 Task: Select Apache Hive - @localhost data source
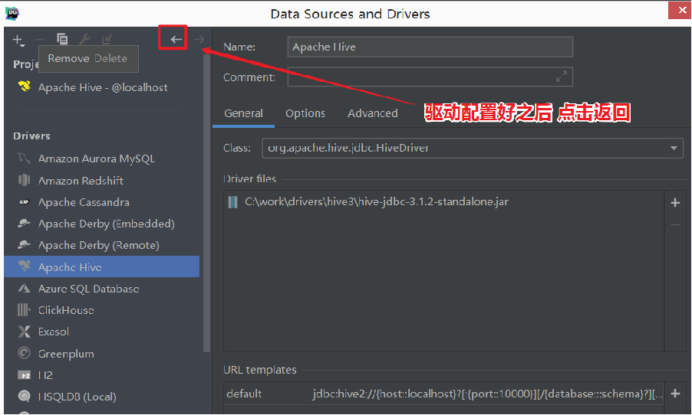click(x=102, y=87)
